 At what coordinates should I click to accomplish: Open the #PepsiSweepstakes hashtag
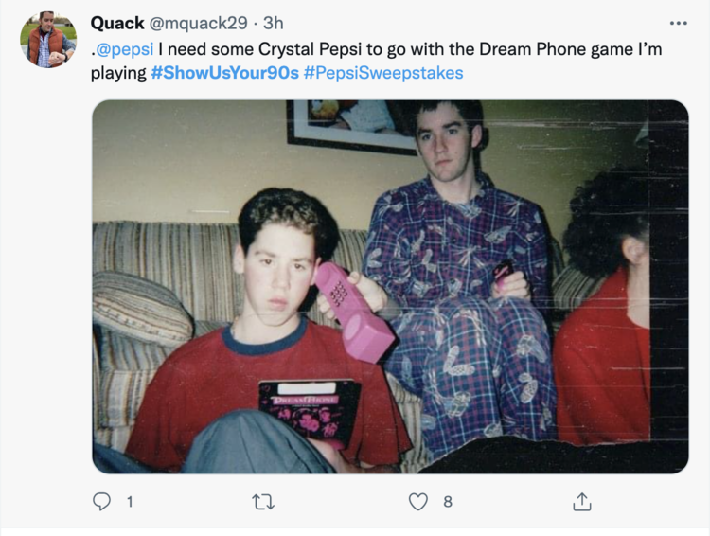(x=383, y=73)
